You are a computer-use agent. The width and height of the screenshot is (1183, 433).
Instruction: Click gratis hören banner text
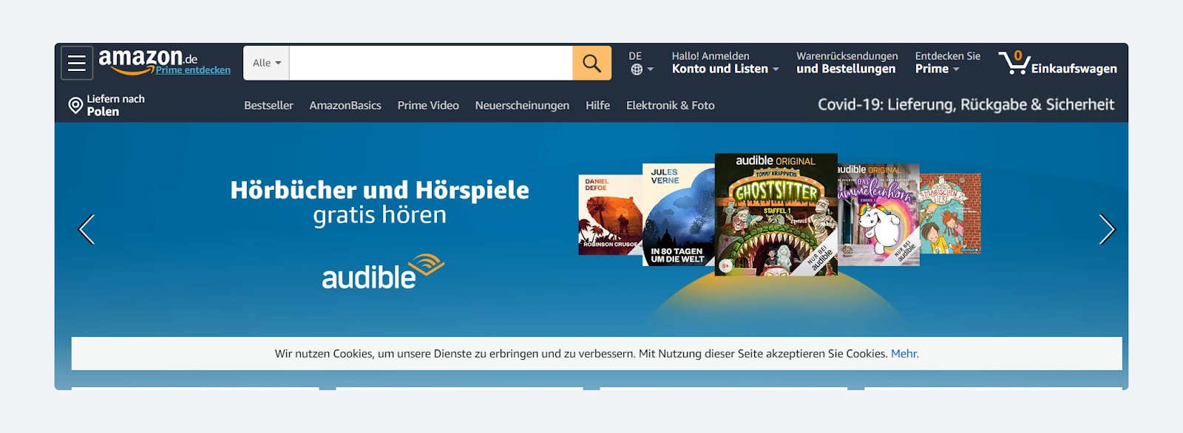pos(379,215)
